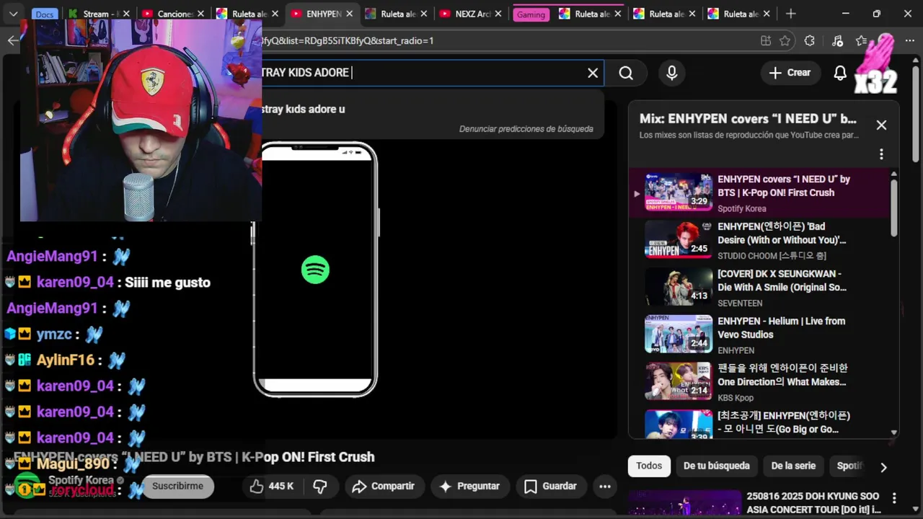923x519 pixels.
Task: Show more filter chips with right arrow
Action: [883, 467]
